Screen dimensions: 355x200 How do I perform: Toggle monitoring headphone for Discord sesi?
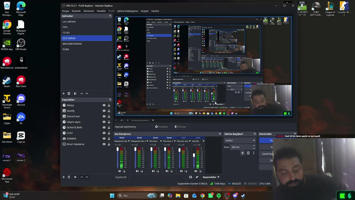186,171
